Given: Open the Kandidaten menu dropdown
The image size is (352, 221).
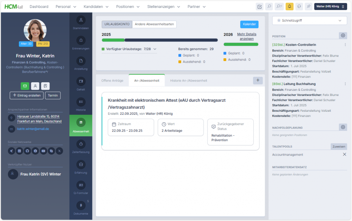Looking at the screenshot, I should click(x=96, y=7).
